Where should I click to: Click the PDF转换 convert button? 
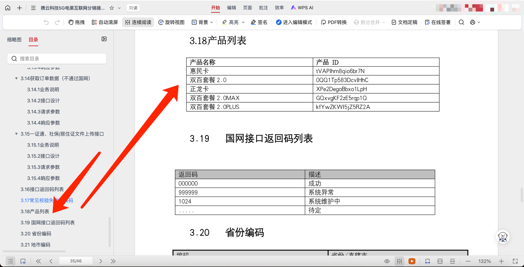point(334,22)
